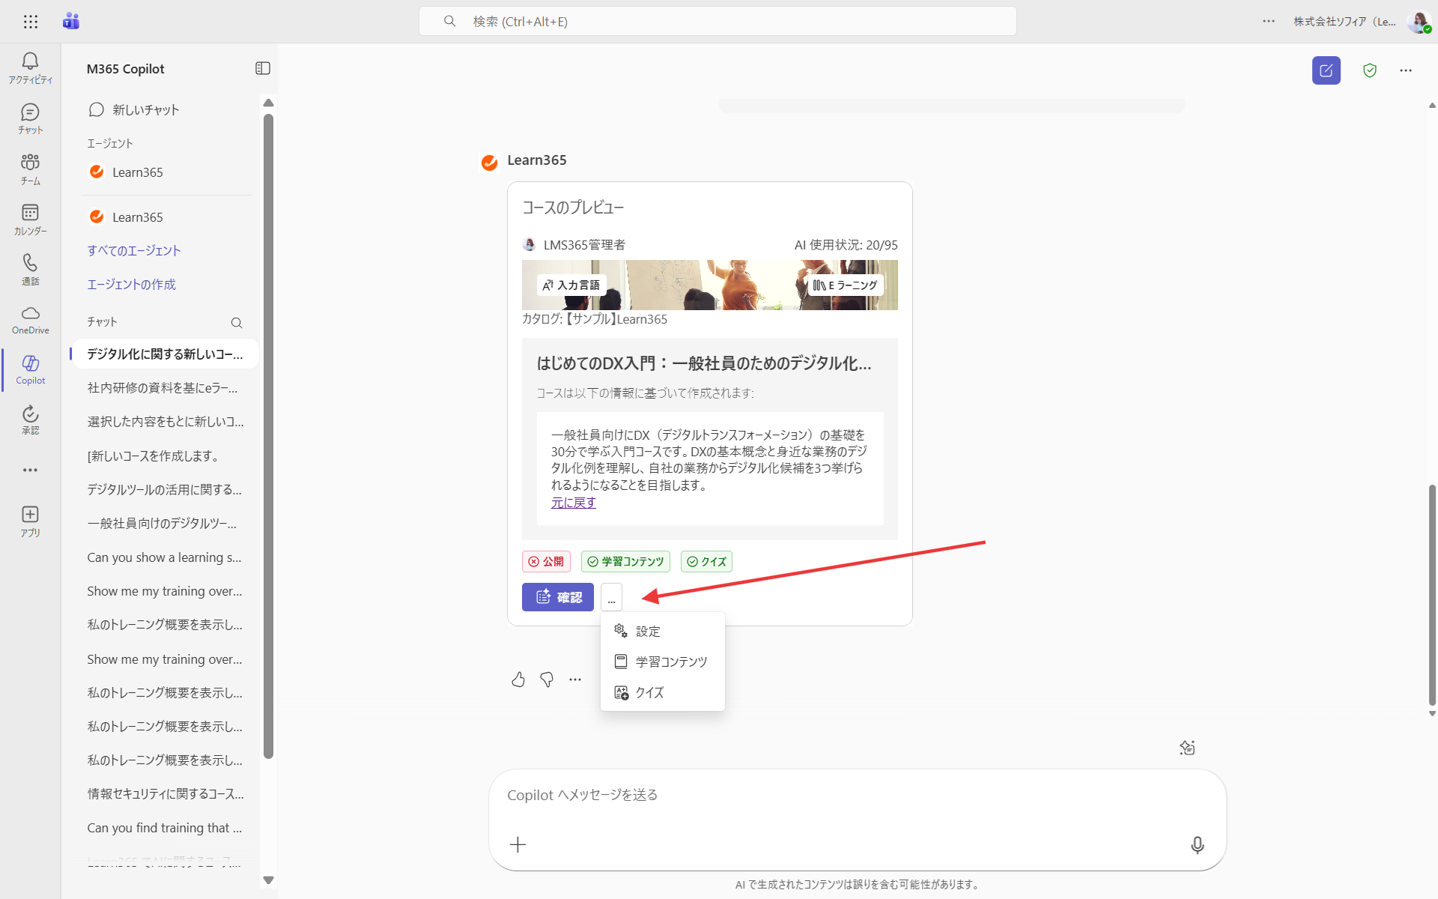The image size is (1438, 899).
Task: Click the green shield protection icon
Action: coord(1370,70)
